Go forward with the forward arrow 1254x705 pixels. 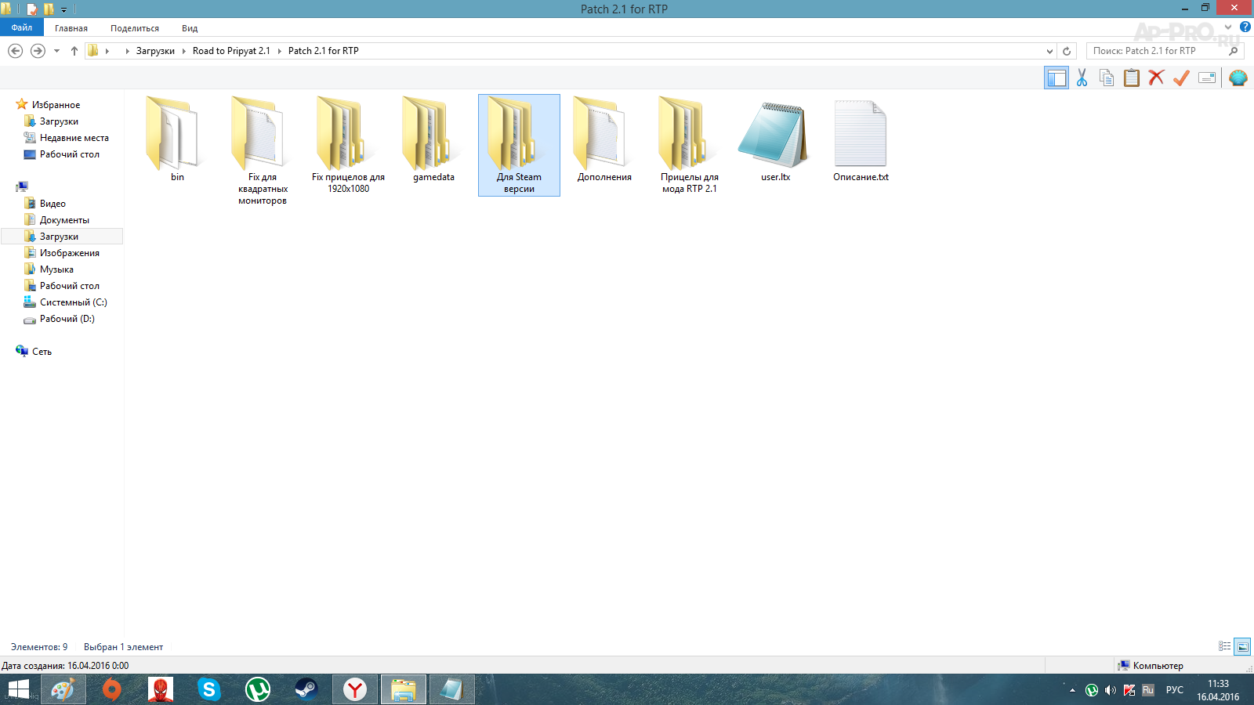pos(38,51)
